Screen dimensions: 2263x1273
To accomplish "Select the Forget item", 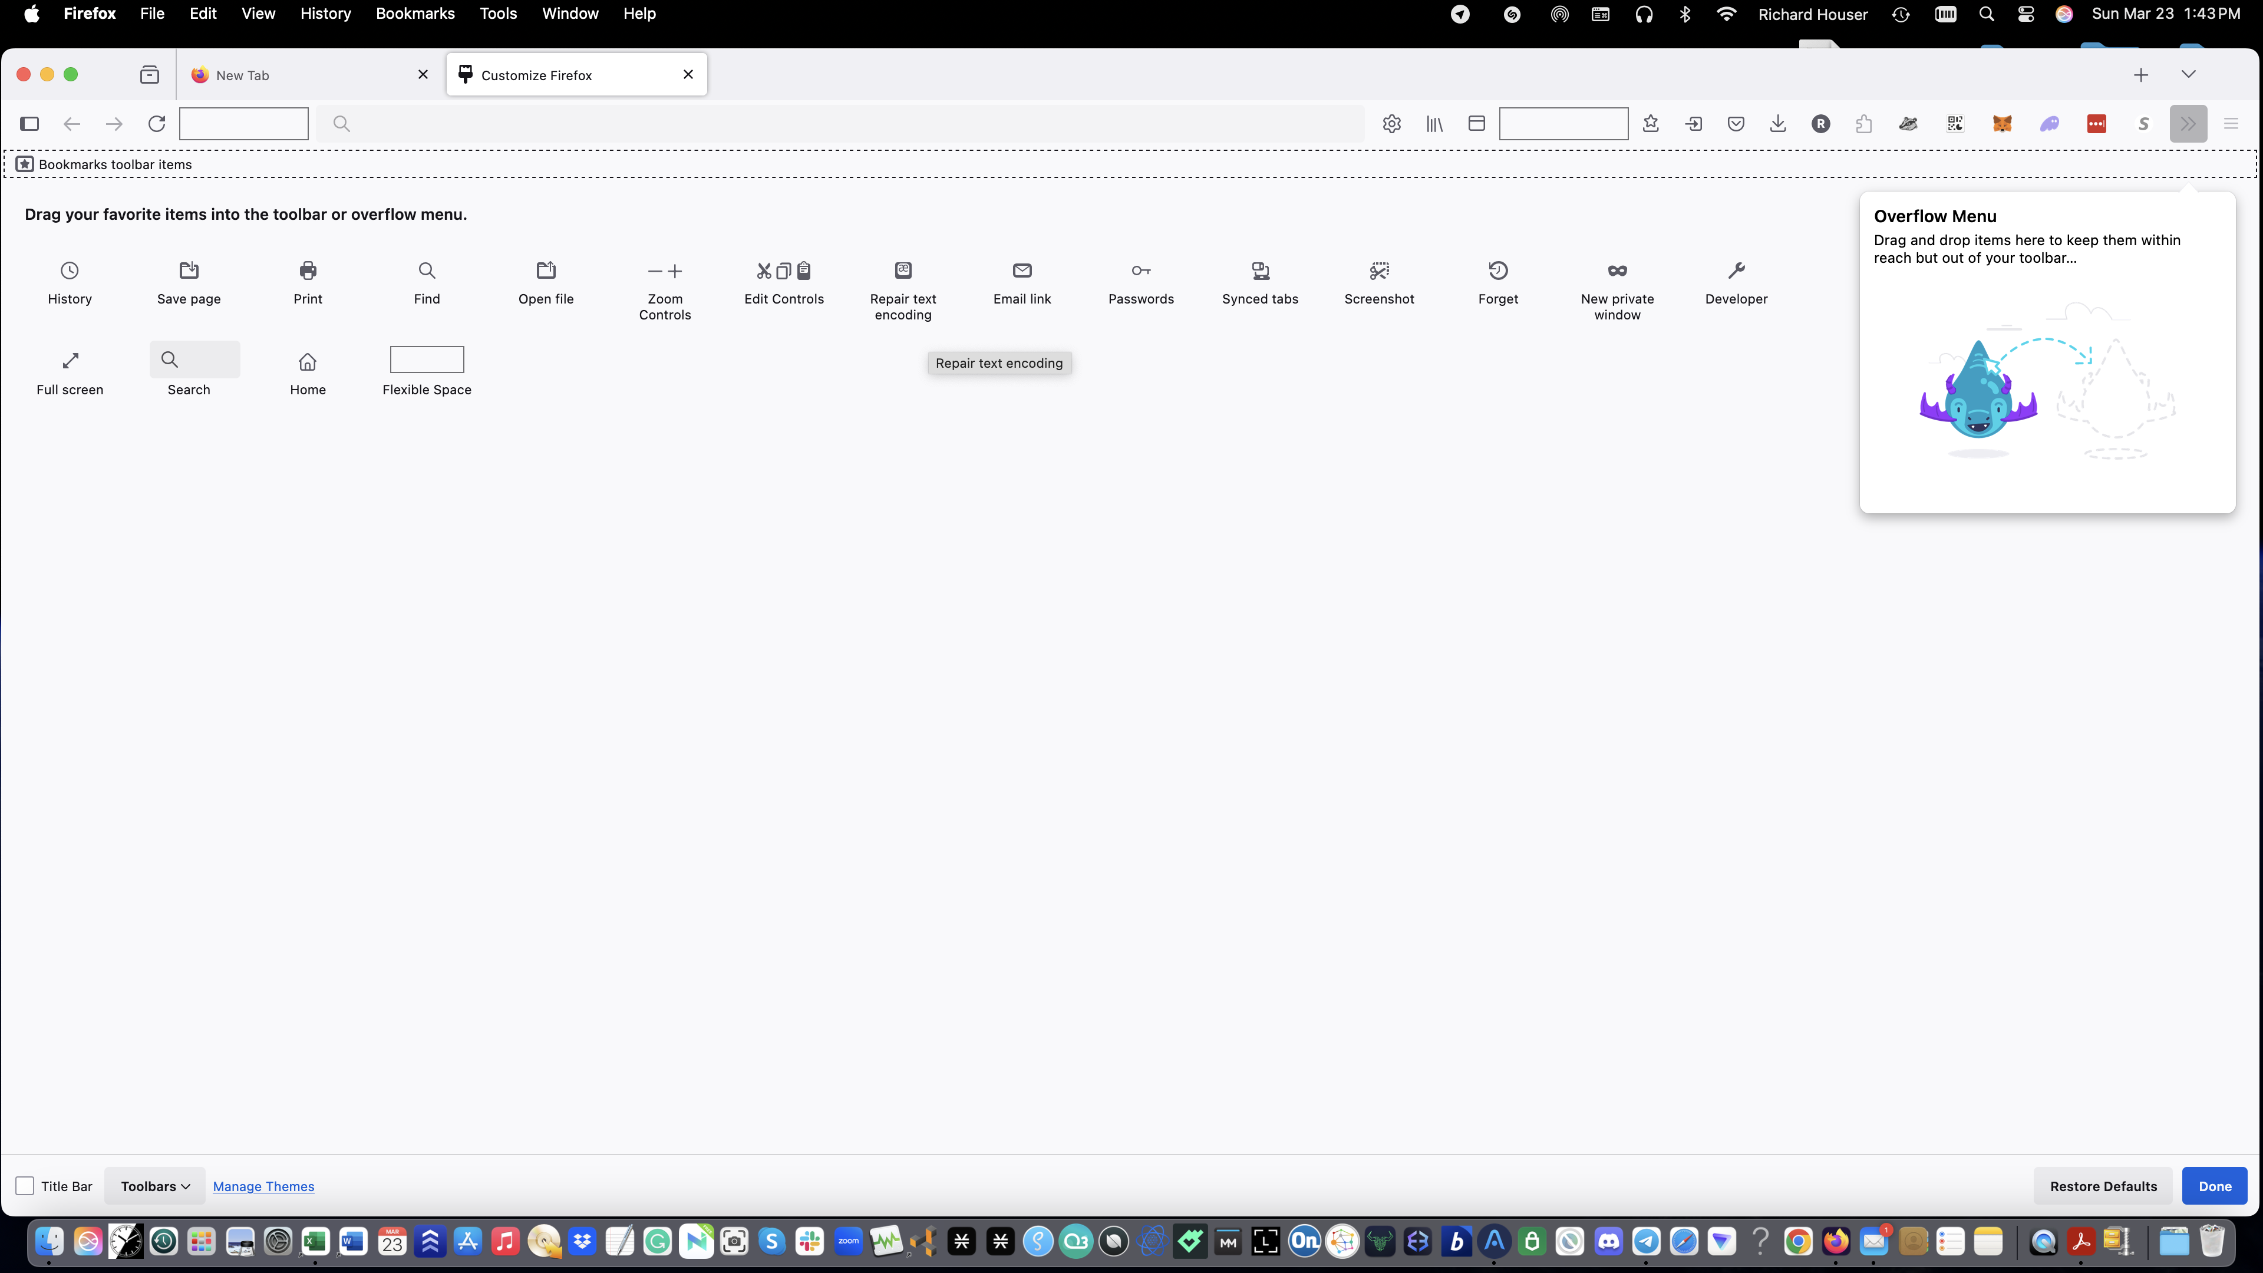I will pyautogui.click(x=1498, y=283).
